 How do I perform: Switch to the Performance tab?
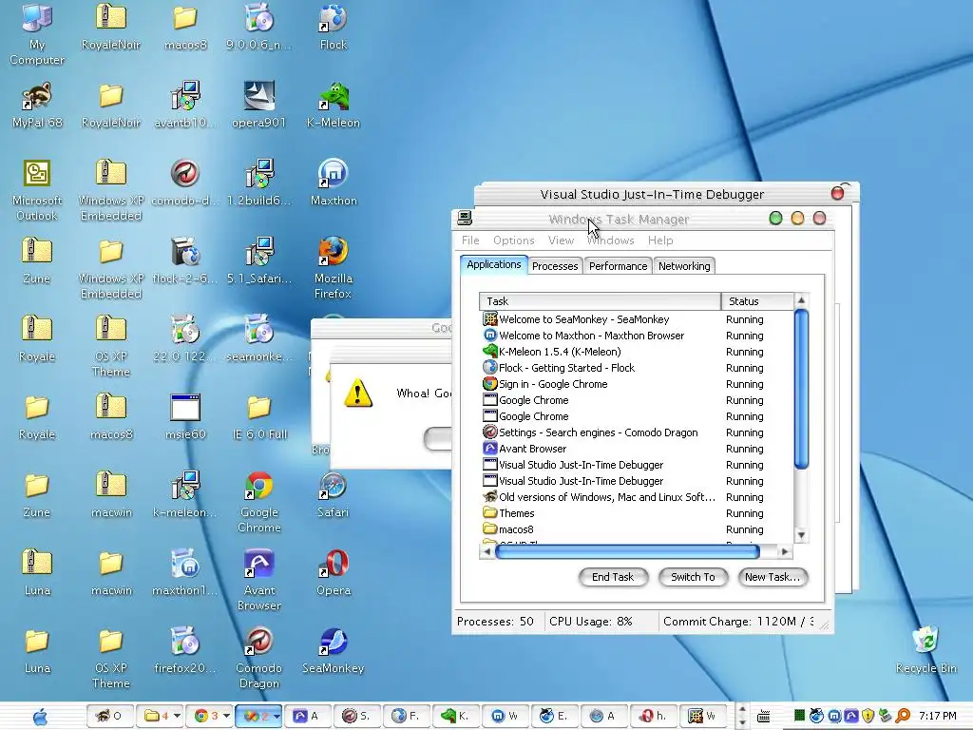(x=618, y=266)
